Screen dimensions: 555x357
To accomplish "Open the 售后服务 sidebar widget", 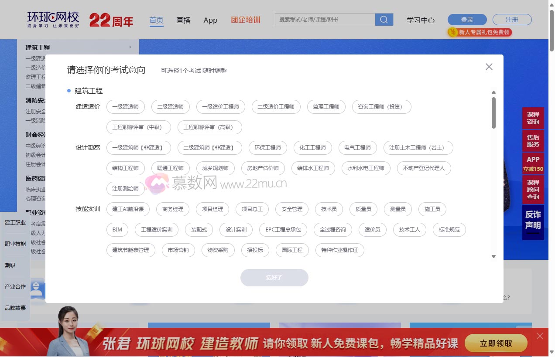I will click(x=533, y=141).
